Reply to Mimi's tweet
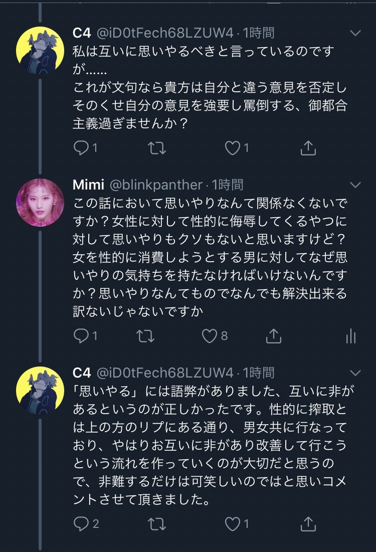Viewport: 376px width, 552px height. coord(81,336)
